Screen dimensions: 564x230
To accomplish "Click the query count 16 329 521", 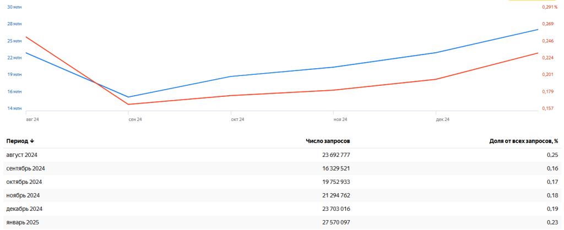I will (336, 168).
